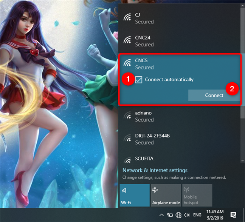
Task: Click the CNC5 network name
Action: click(141, 60)
